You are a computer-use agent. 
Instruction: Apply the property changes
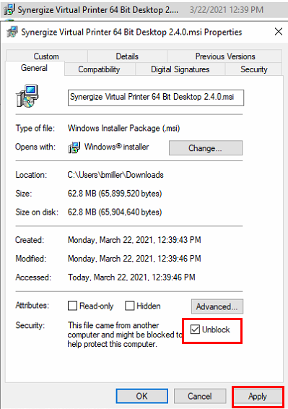coord(258,397)
